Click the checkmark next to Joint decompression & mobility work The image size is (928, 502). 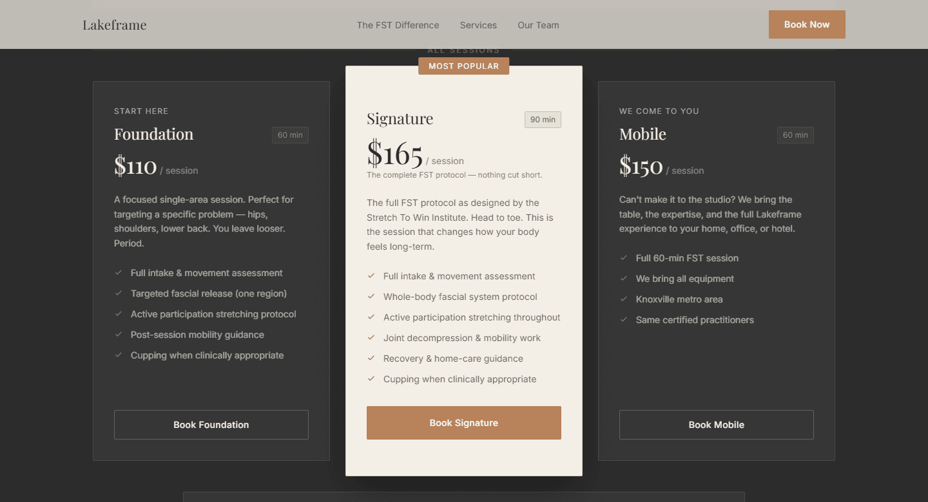[371, 338]
